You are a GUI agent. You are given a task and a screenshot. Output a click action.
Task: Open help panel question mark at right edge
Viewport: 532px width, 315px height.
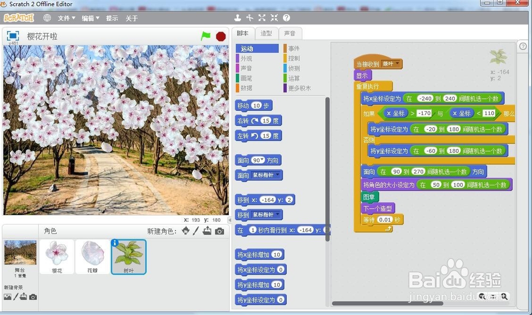pyautogui.click(x=523, y=46)
